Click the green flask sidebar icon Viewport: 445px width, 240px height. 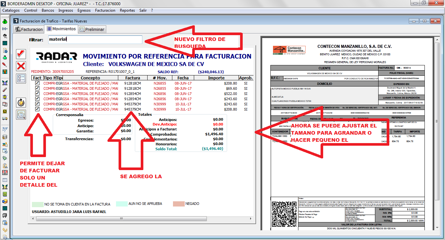[5, 58]
